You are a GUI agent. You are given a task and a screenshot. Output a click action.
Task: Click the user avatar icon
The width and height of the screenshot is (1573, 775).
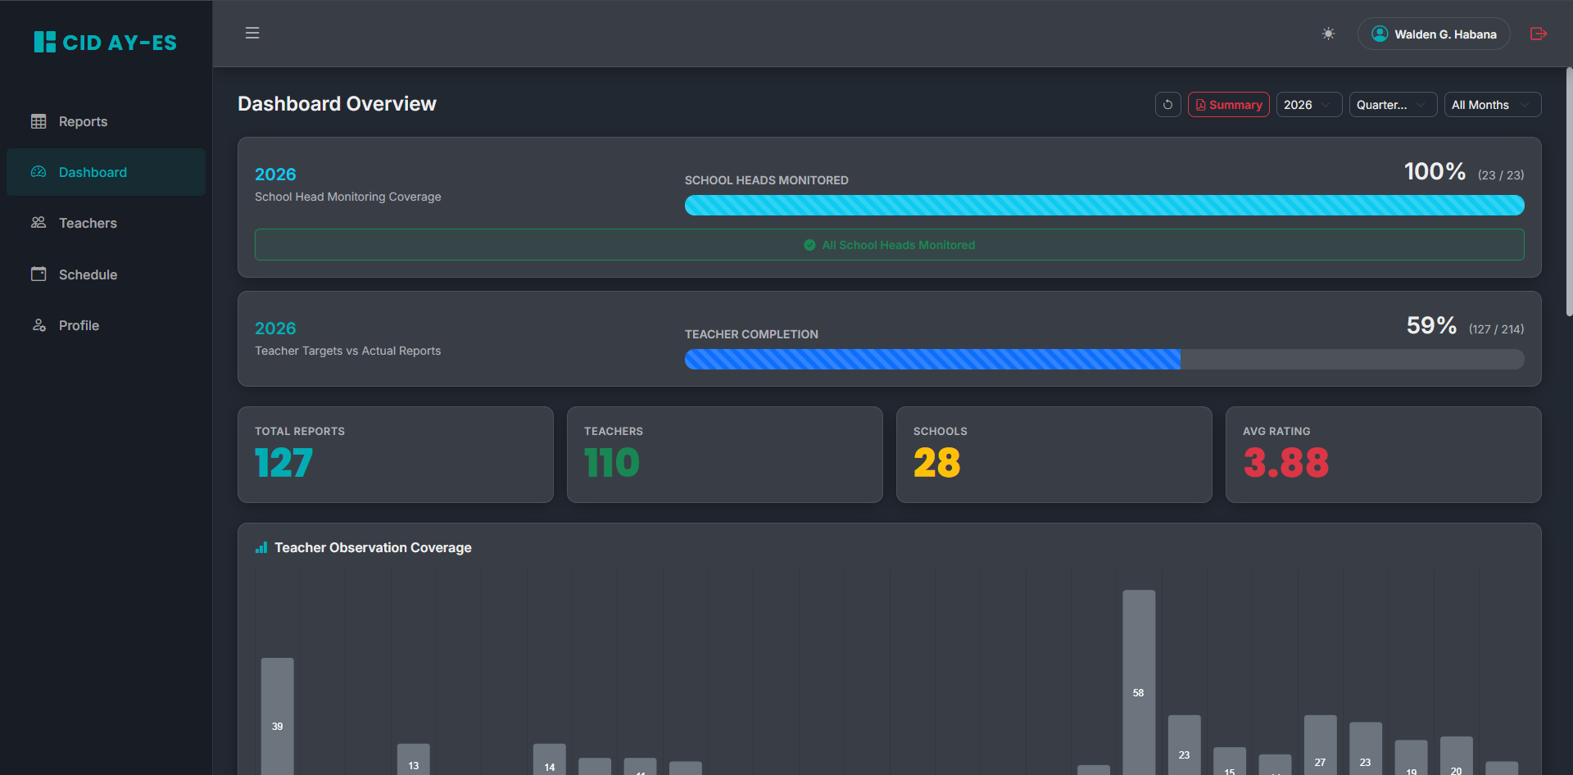(1380, 34)
